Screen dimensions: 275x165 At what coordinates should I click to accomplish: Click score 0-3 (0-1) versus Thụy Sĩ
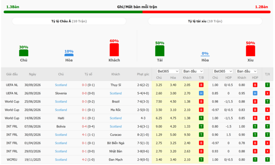(x=88, y=85)
